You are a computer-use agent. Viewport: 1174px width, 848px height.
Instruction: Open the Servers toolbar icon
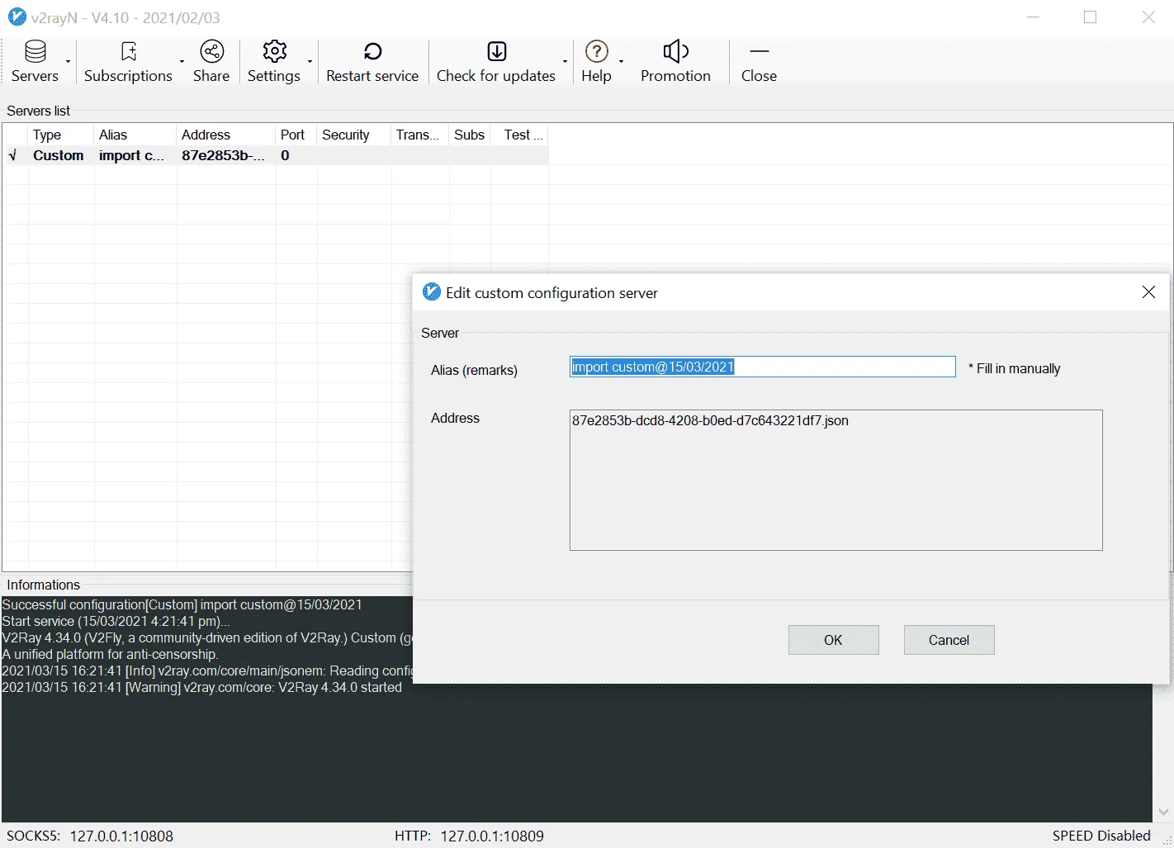[35, 51]
